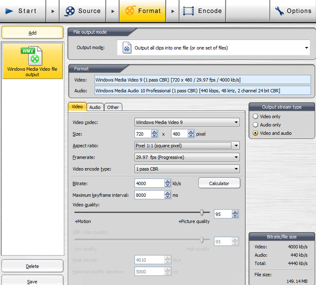Open the Video encode type dropdown

187,169
